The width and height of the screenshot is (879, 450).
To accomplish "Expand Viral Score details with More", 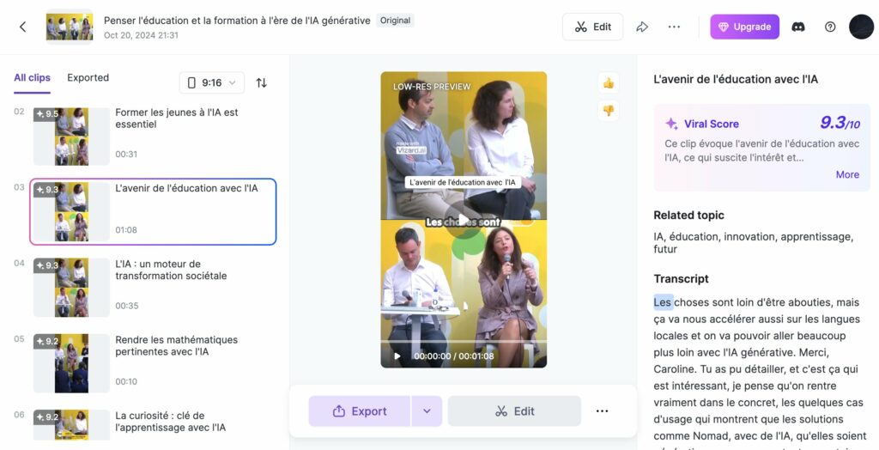I will (846, 174).
